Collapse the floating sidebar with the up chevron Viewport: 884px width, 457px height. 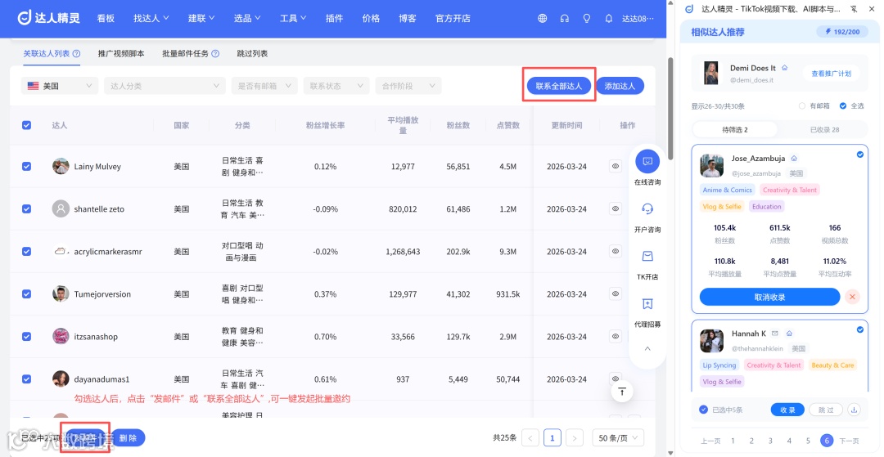click(x=647, y=349)
